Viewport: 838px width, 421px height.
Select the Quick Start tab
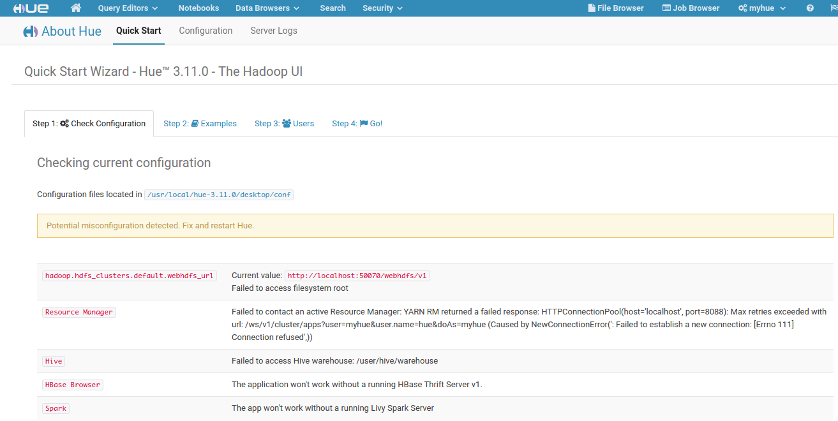click(x=138, y=31)
